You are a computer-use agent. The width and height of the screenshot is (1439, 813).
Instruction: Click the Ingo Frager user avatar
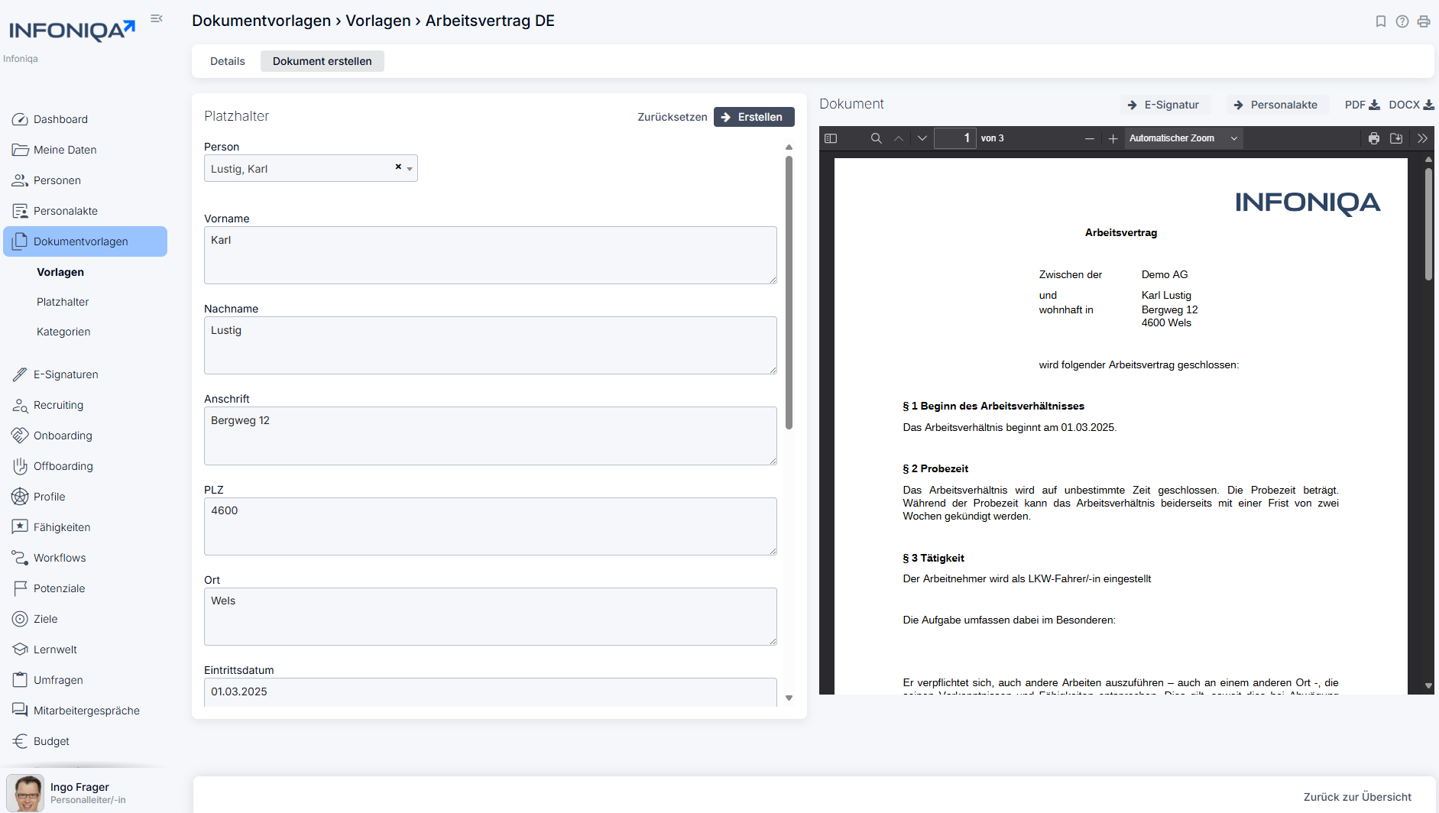25,793
